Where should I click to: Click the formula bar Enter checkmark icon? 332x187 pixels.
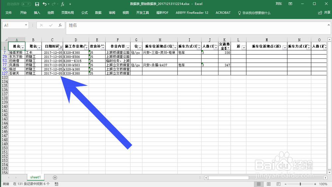(x=51, y=25)
